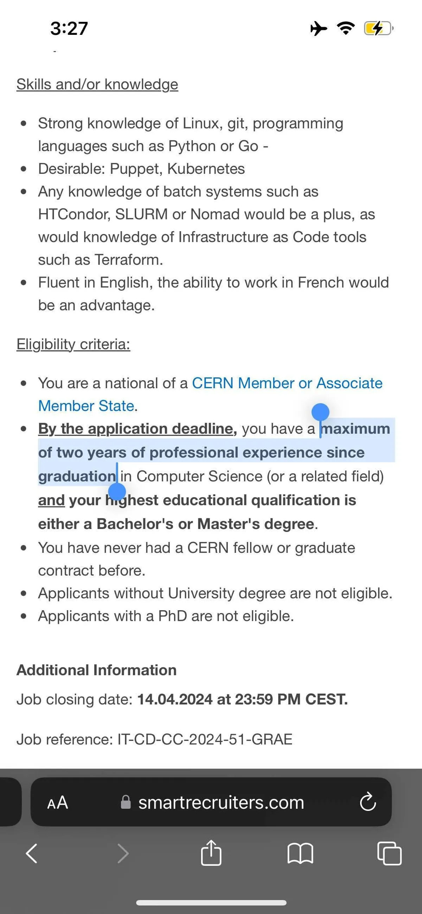Open the bookmarks book icon
Screen dimensions: 422x914
point(300,853)
